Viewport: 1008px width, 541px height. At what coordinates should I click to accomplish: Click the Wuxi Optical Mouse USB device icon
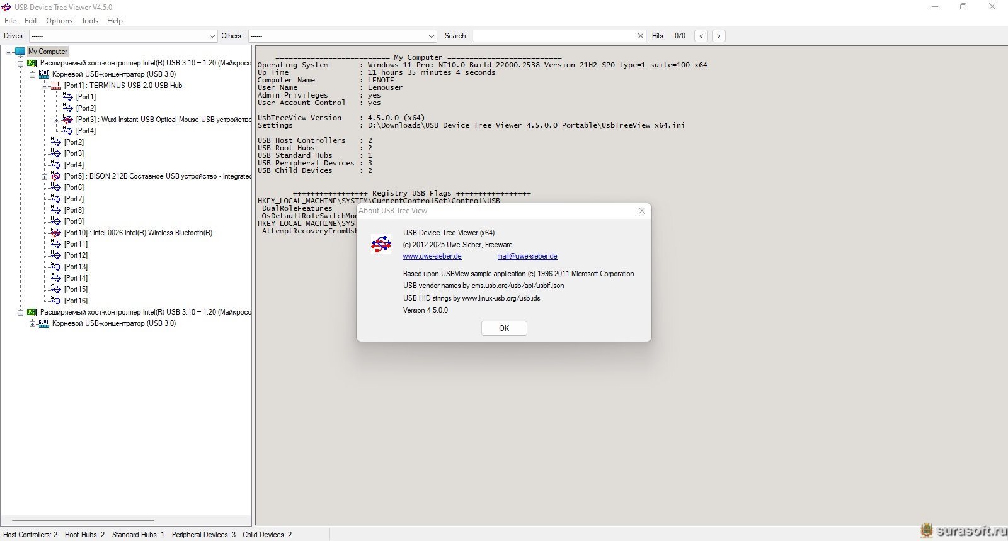point(67,120)
